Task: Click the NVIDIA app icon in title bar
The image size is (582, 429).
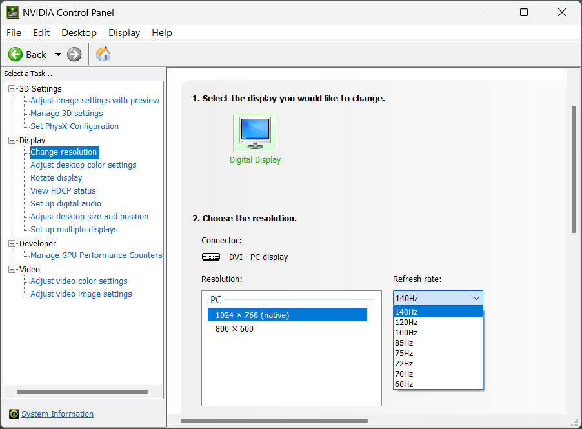Action: pos(13,12)
